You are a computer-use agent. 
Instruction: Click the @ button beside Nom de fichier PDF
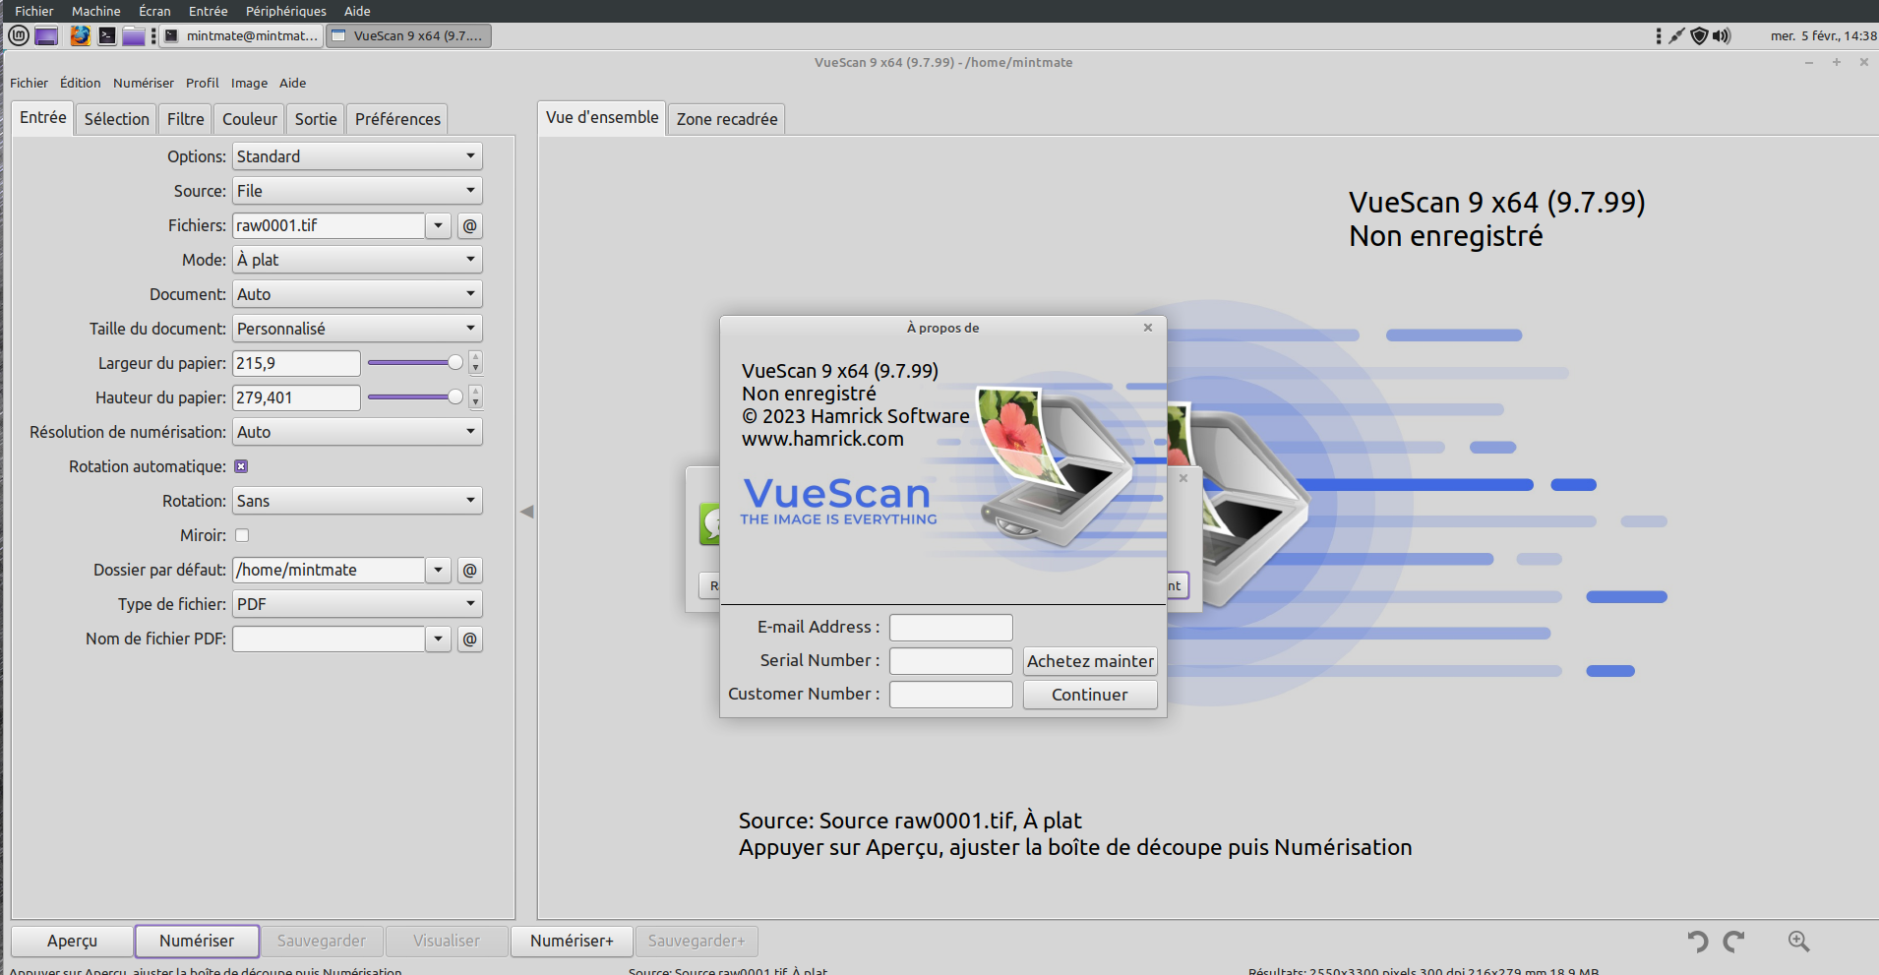pos(470,639)
